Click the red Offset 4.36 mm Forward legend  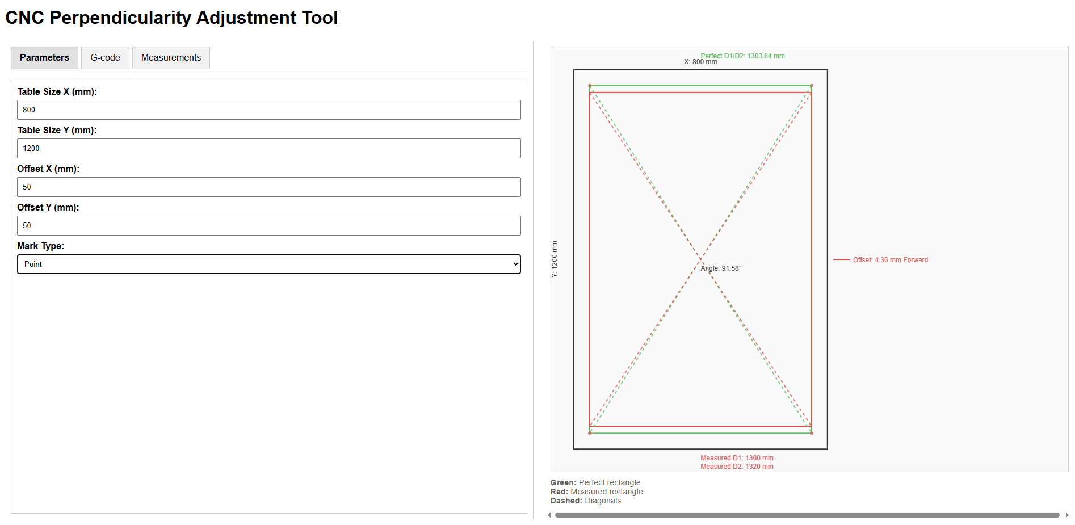(890, 260)
